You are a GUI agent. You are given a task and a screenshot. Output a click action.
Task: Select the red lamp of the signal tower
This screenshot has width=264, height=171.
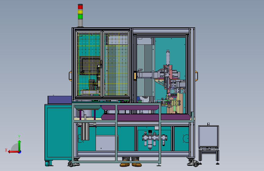click(80, 7)
